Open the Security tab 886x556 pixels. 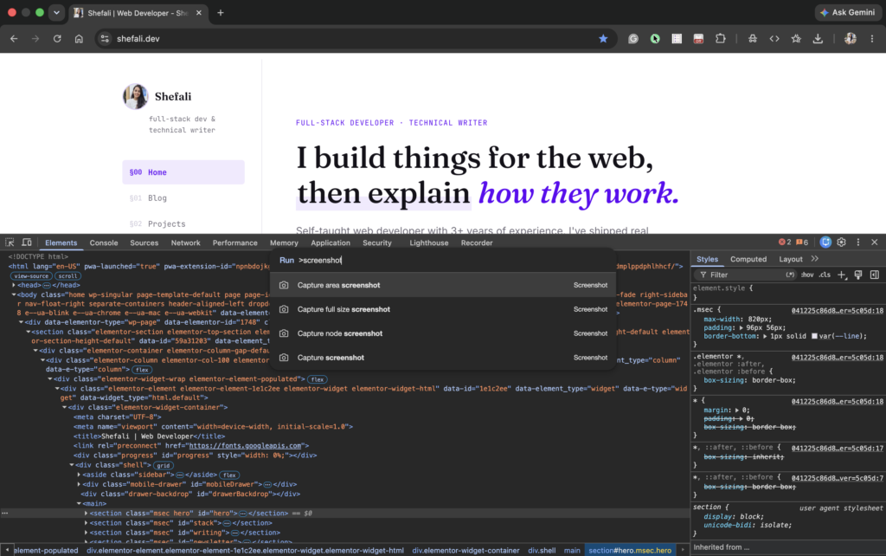[377, 242]
